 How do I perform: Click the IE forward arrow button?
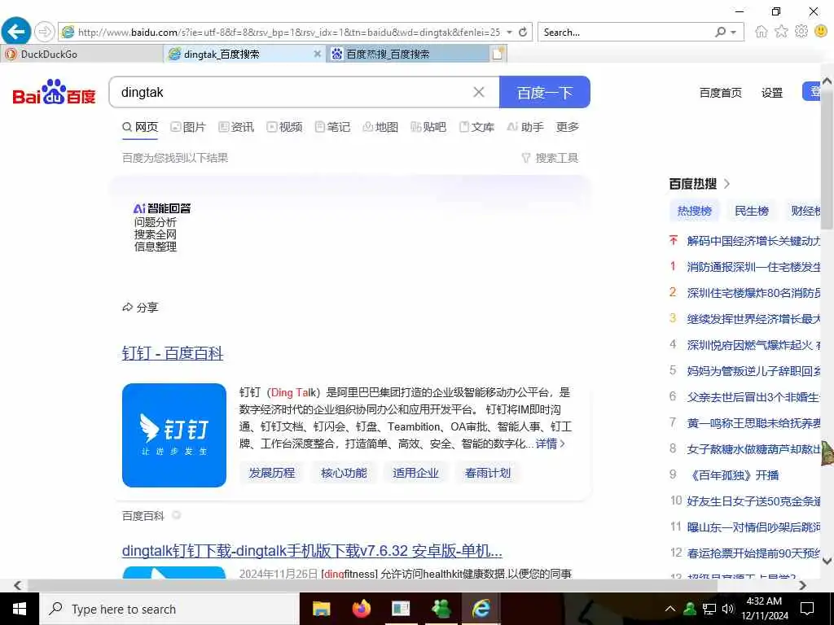44,32
